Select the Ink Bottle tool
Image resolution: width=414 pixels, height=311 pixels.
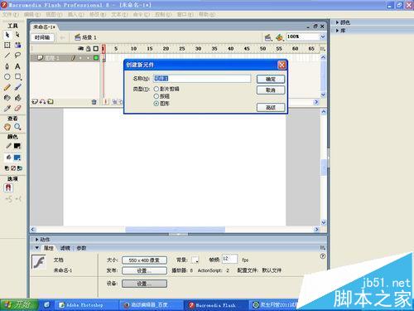click(7, 98)
